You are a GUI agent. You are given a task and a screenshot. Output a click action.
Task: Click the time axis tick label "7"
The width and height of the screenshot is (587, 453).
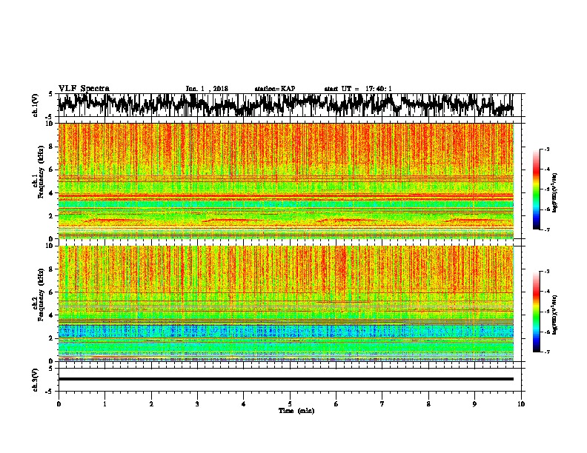(x=382, y=404)
